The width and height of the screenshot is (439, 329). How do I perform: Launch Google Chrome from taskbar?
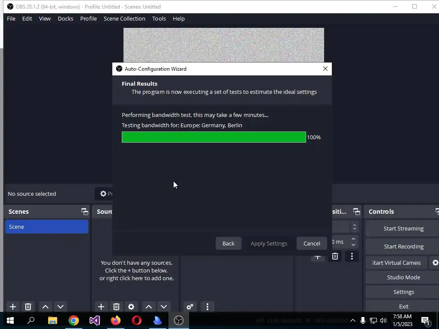(74, 320)
